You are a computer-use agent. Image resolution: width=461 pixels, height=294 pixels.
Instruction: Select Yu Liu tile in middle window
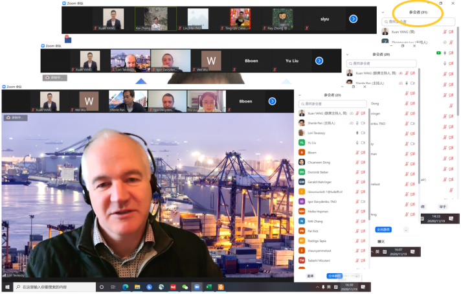pyautogui.click(x=292, y=61)
